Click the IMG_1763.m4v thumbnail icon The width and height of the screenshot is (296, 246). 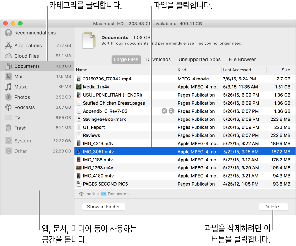coord(79,168)
